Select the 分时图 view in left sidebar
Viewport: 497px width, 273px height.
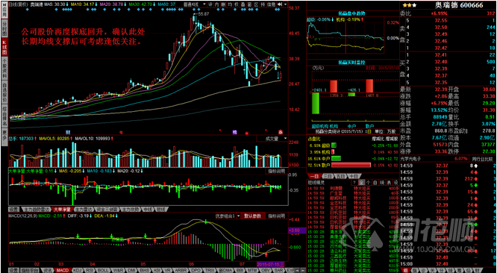[4, 28]
